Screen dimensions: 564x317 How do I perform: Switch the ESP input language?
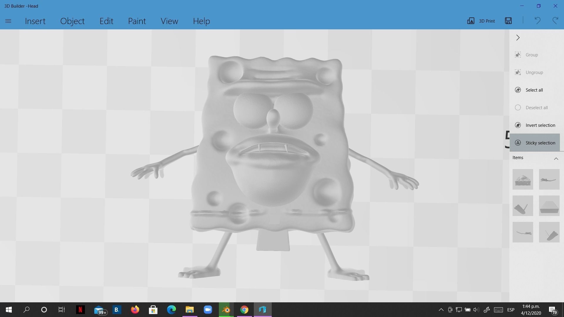[x=511, y=310]
